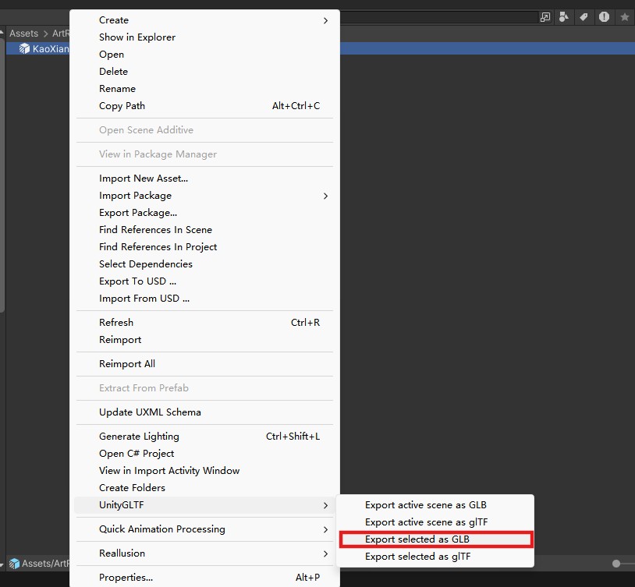Click the open-in-search-window icon in the search bar
This screenshot has height=587, width=635.
(545, 17)
